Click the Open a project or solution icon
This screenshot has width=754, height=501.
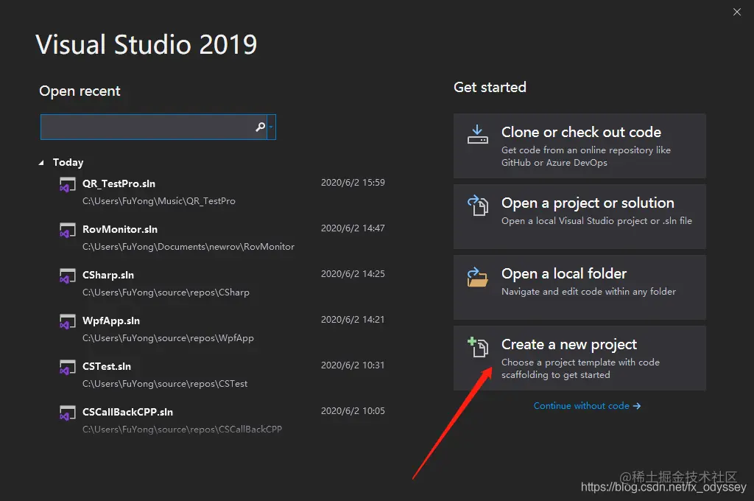click(x=477, y=205)
